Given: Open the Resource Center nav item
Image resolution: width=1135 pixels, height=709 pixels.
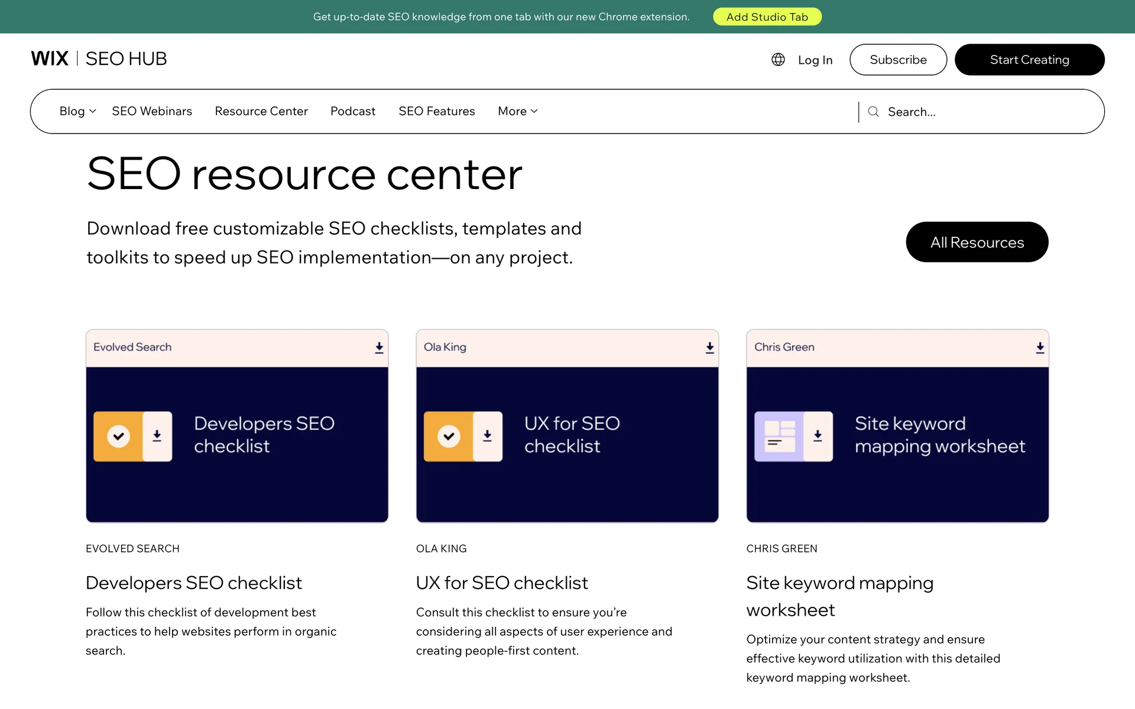Looking at the screenshot, I should pyautogui.click(x=261, y=111).
